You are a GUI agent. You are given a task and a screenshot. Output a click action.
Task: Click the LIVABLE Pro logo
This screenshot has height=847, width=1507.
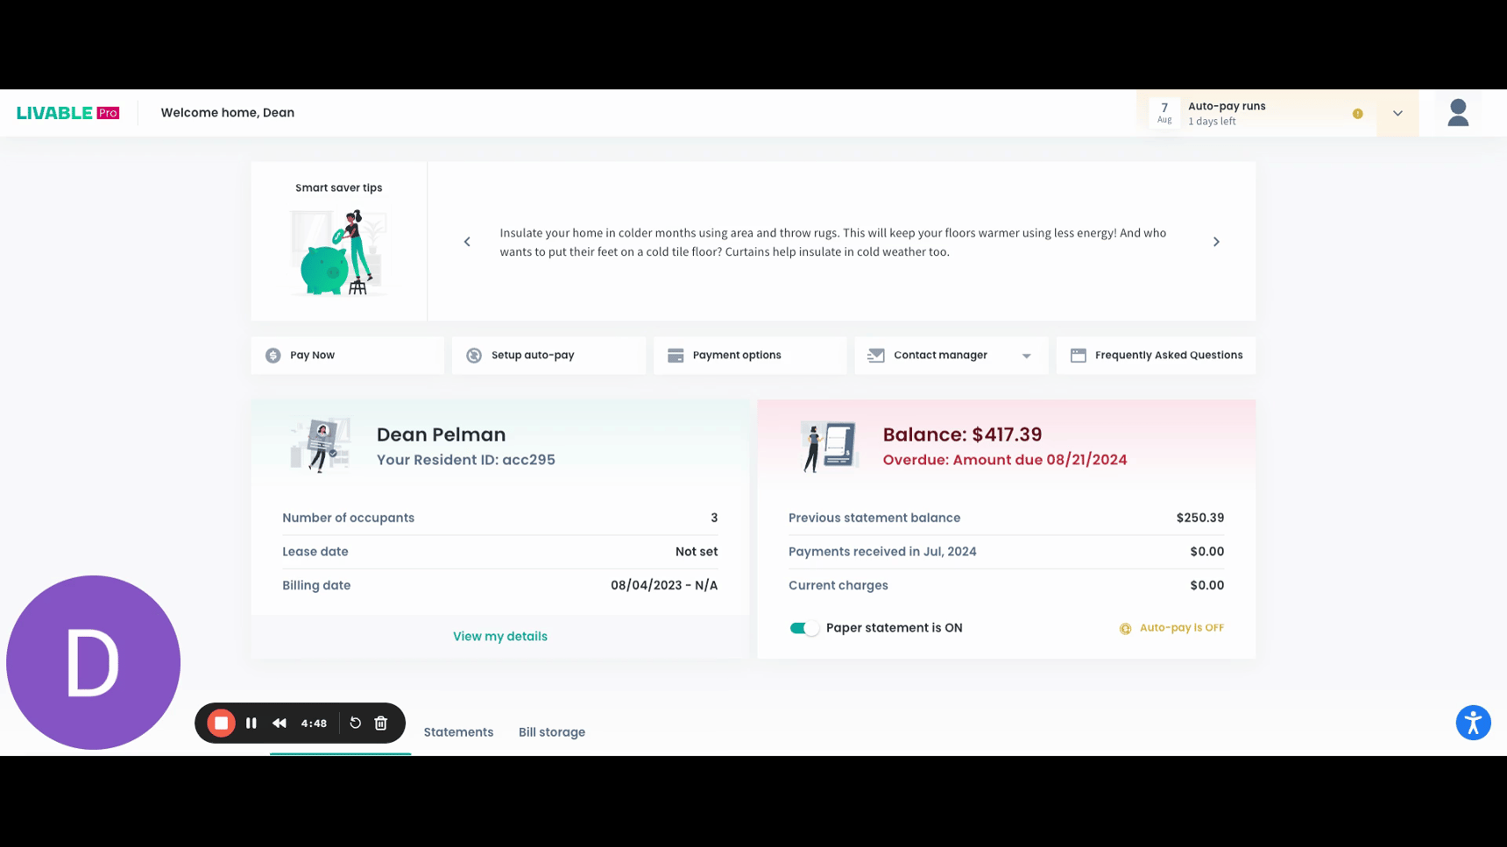coord(67,113)
